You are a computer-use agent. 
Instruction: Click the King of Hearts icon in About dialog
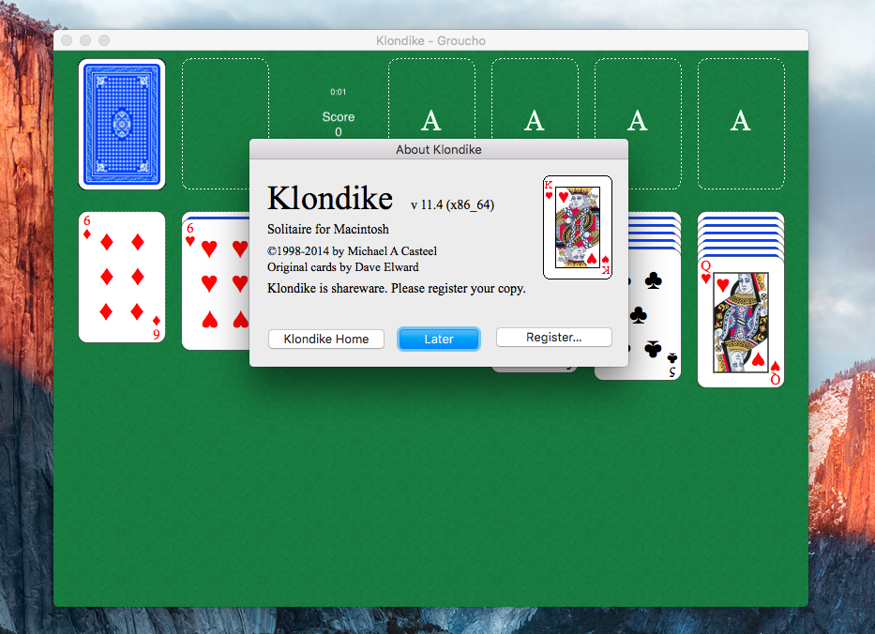tap(578, 227)
